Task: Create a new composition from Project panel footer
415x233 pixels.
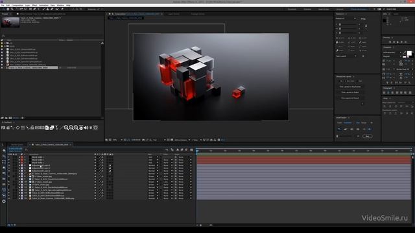Action: (x=10, y=118)
